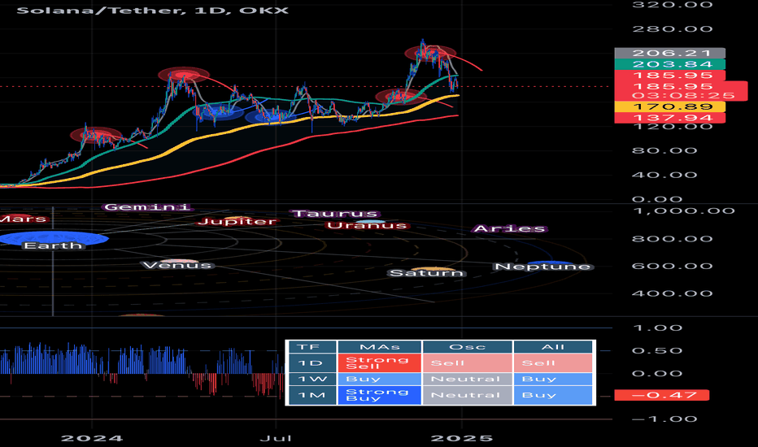Click the Strong Buy cell in the 1M row
This screenshot has height=447, width=758.
[x=380, y=395]
